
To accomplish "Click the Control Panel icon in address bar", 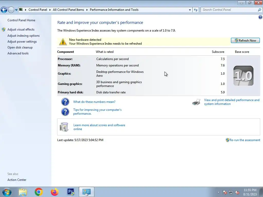I will (21, 9).
